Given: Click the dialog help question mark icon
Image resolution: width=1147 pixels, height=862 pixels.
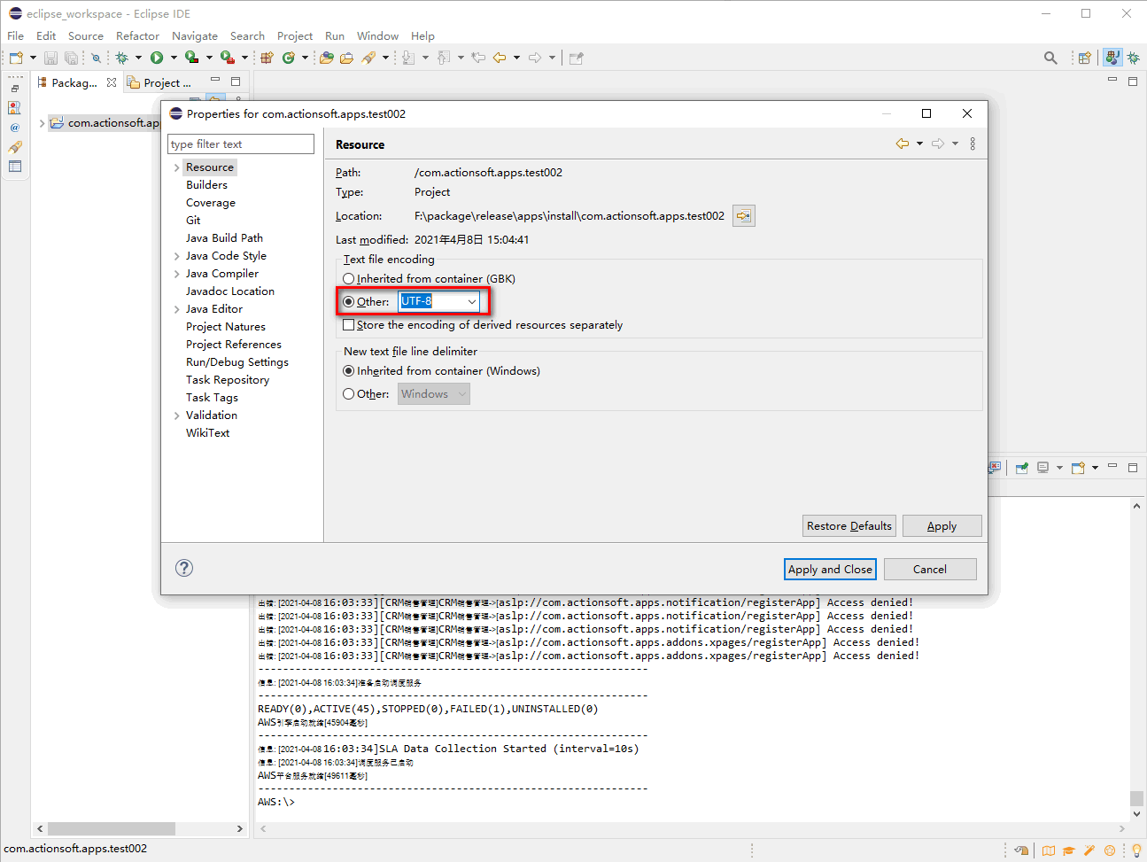Looking at the screenshot, I should point(184,568).
